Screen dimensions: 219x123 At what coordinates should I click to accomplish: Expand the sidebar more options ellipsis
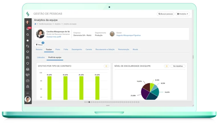tap(28, 93)
